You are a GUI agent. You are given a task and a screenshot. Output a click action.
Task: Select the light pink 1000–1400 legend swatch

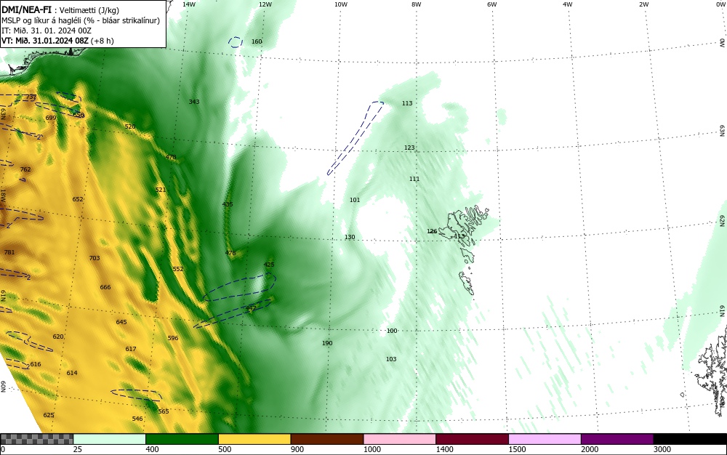[x=400, y=439]
